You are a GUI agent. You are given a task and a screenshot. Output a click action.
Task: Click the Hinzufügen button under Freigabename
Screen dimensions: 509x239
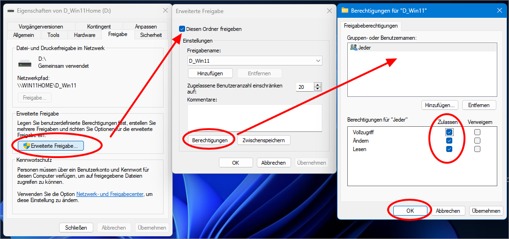pyautogui.click(x=210, y=73)
